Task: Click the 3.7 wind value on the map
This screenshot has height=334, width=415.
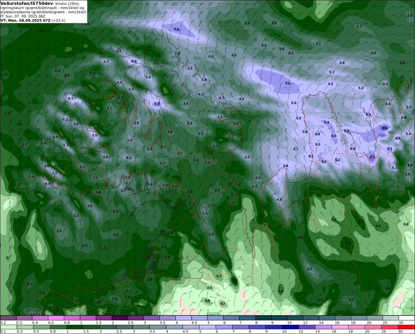Action: pos(123,190)
